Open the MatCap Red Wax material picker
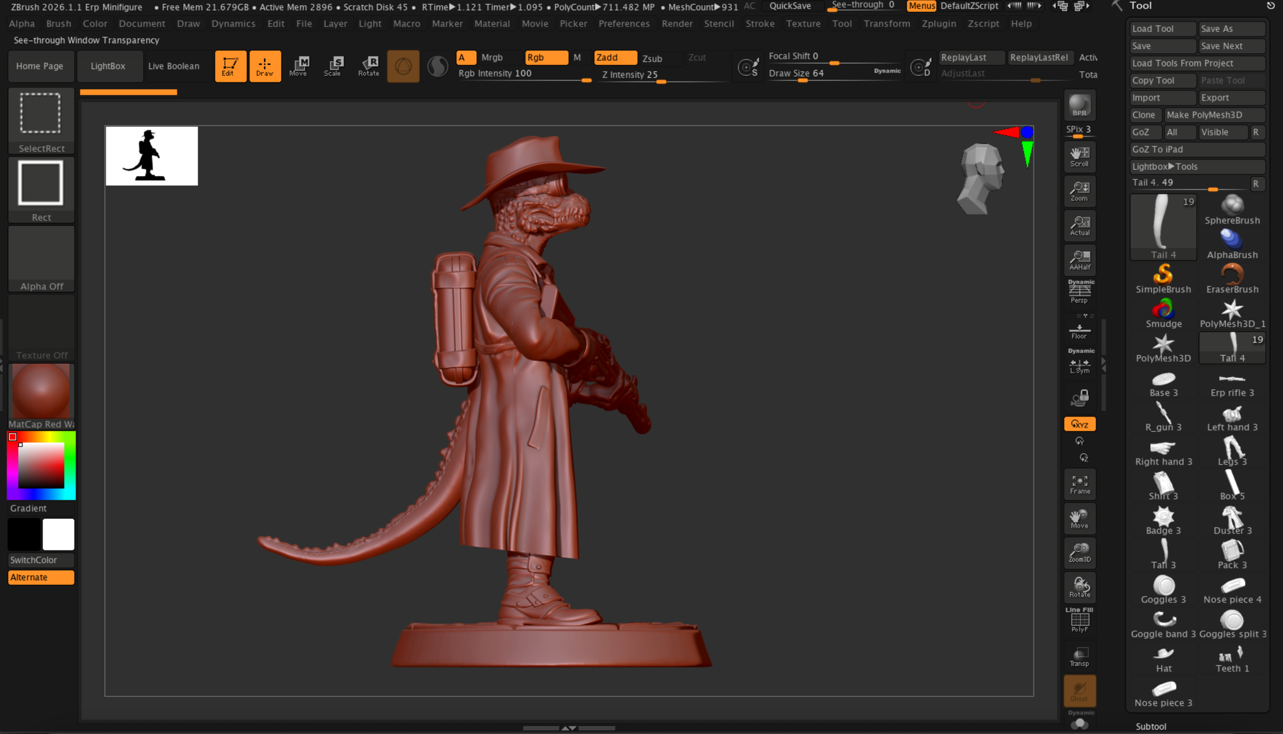The width and height of the screenshot is (1283, 734). (41, 396)
